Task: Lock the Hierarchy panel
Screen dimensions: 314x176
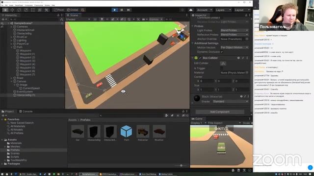Action: pyautogui.click(x=58, y=15)
